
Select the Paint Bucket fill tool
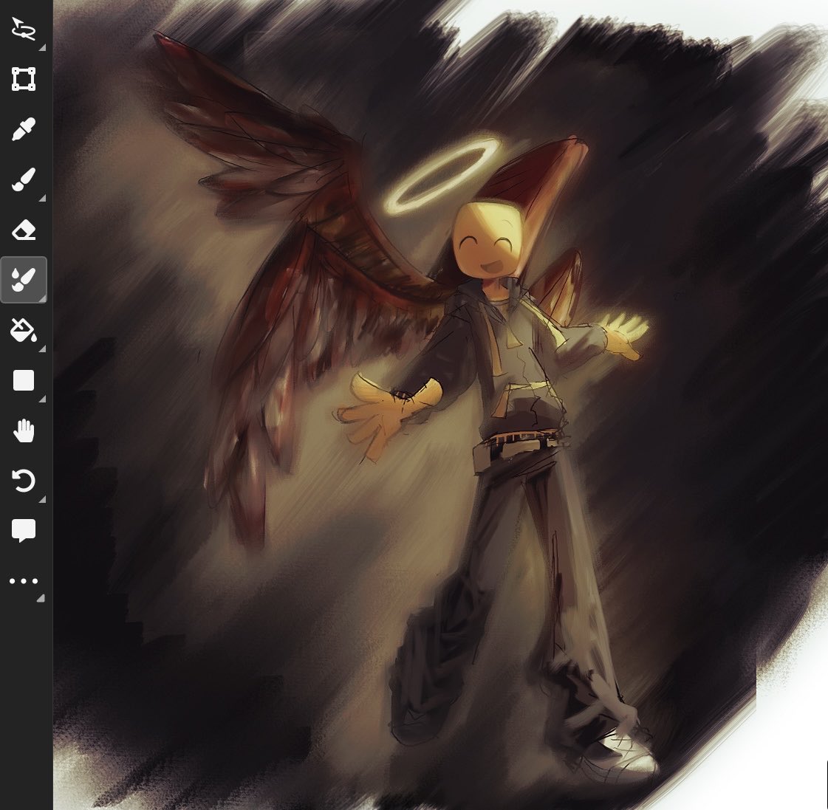[24, 330]
